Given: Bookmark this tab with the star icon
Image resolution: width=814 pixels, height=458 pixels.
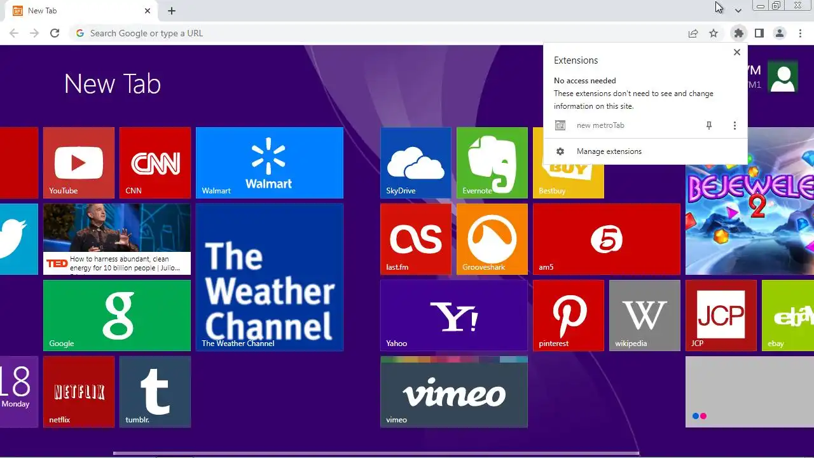Looking at the screenshot, I should 714,33.
